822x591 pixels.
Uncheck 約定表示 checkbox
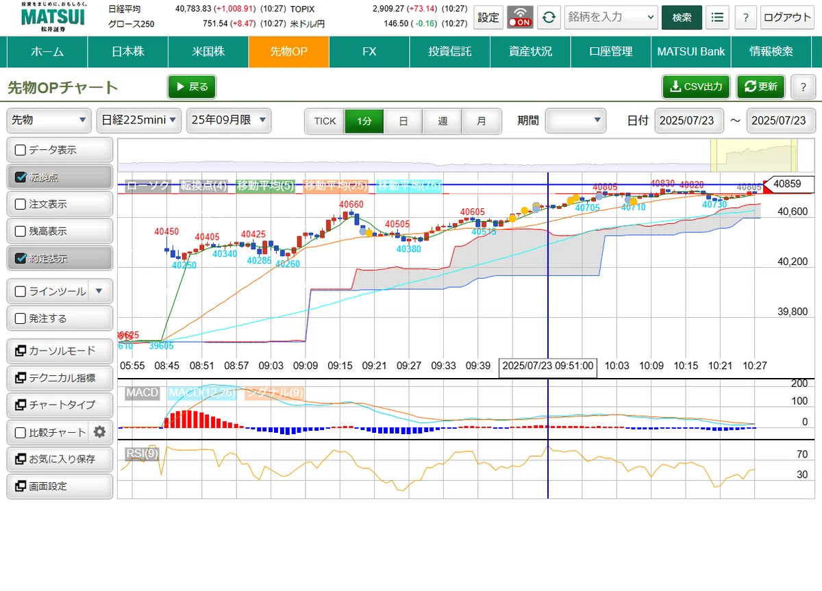click(21, 259)
